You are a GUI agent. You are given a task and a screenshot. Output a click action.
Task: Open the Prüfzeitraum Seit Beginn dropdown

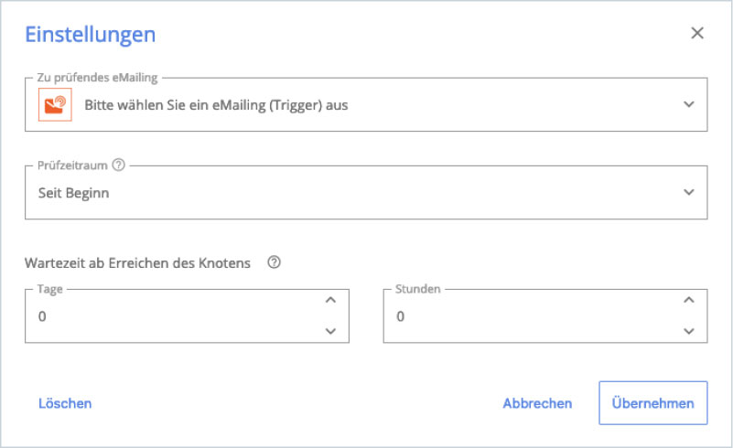pyautogui.click(x=366, y=193)
